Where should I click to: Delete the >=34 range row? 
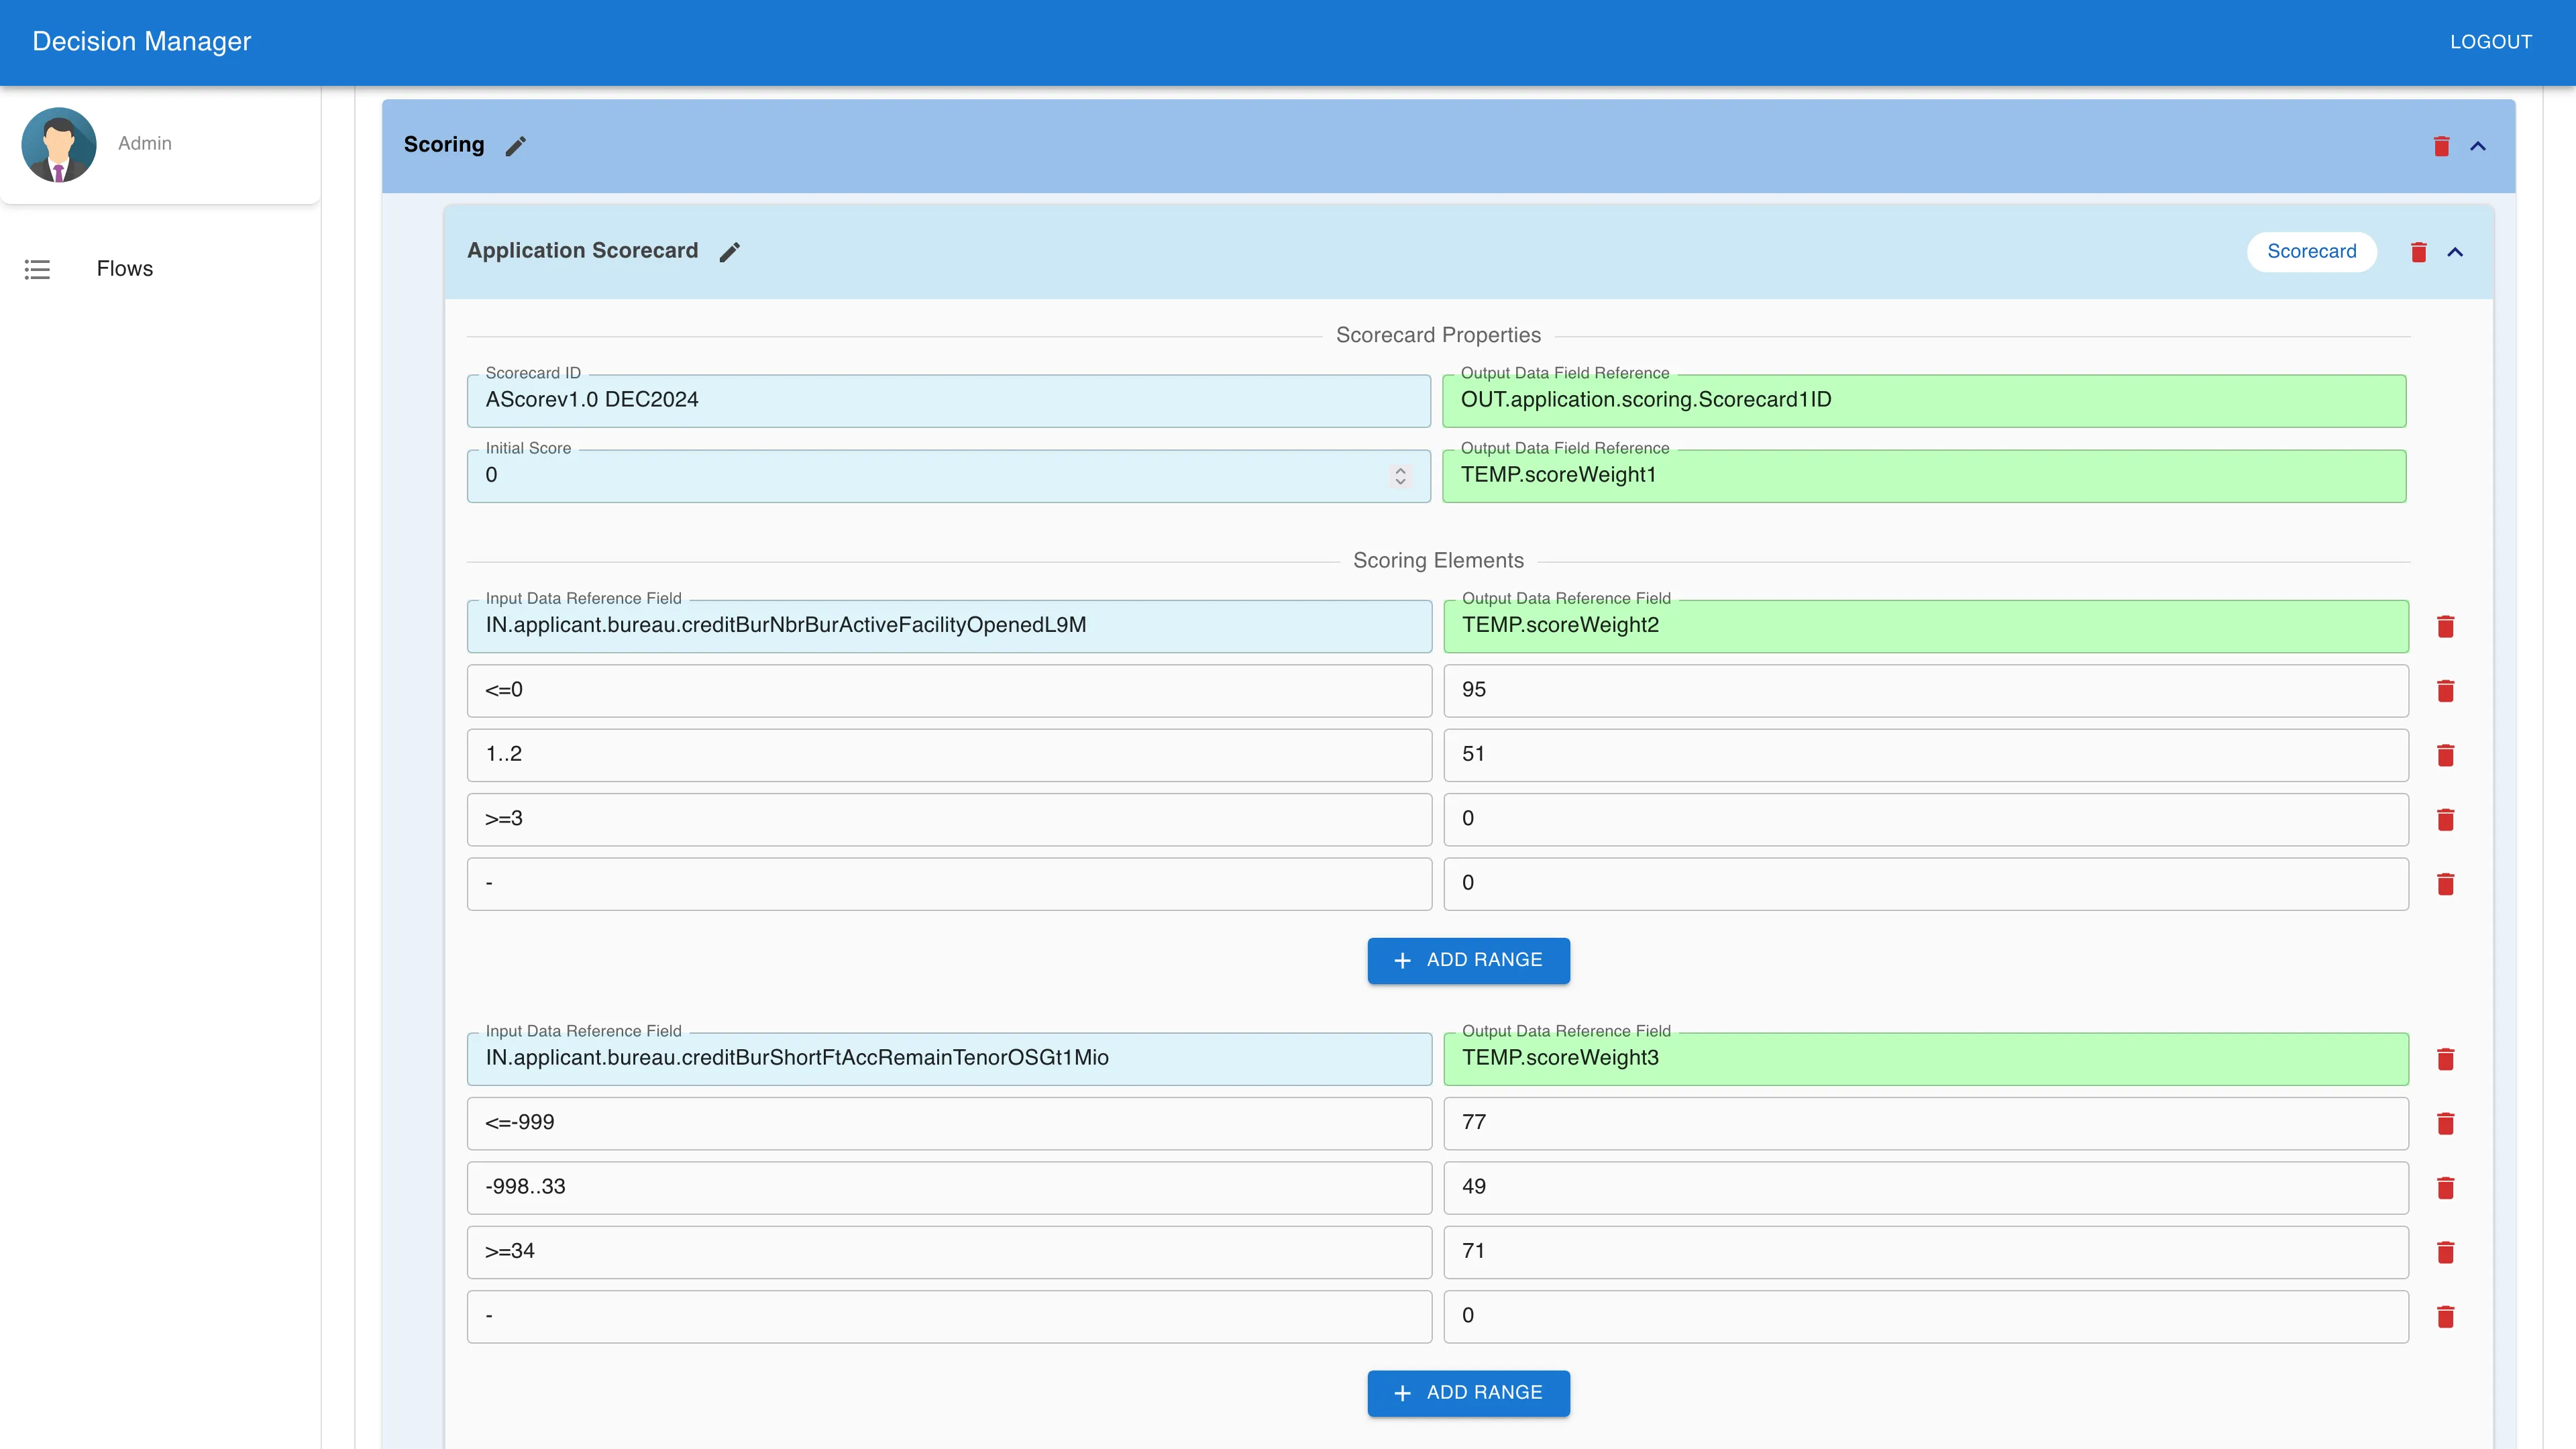(x=2447, y=1252)
